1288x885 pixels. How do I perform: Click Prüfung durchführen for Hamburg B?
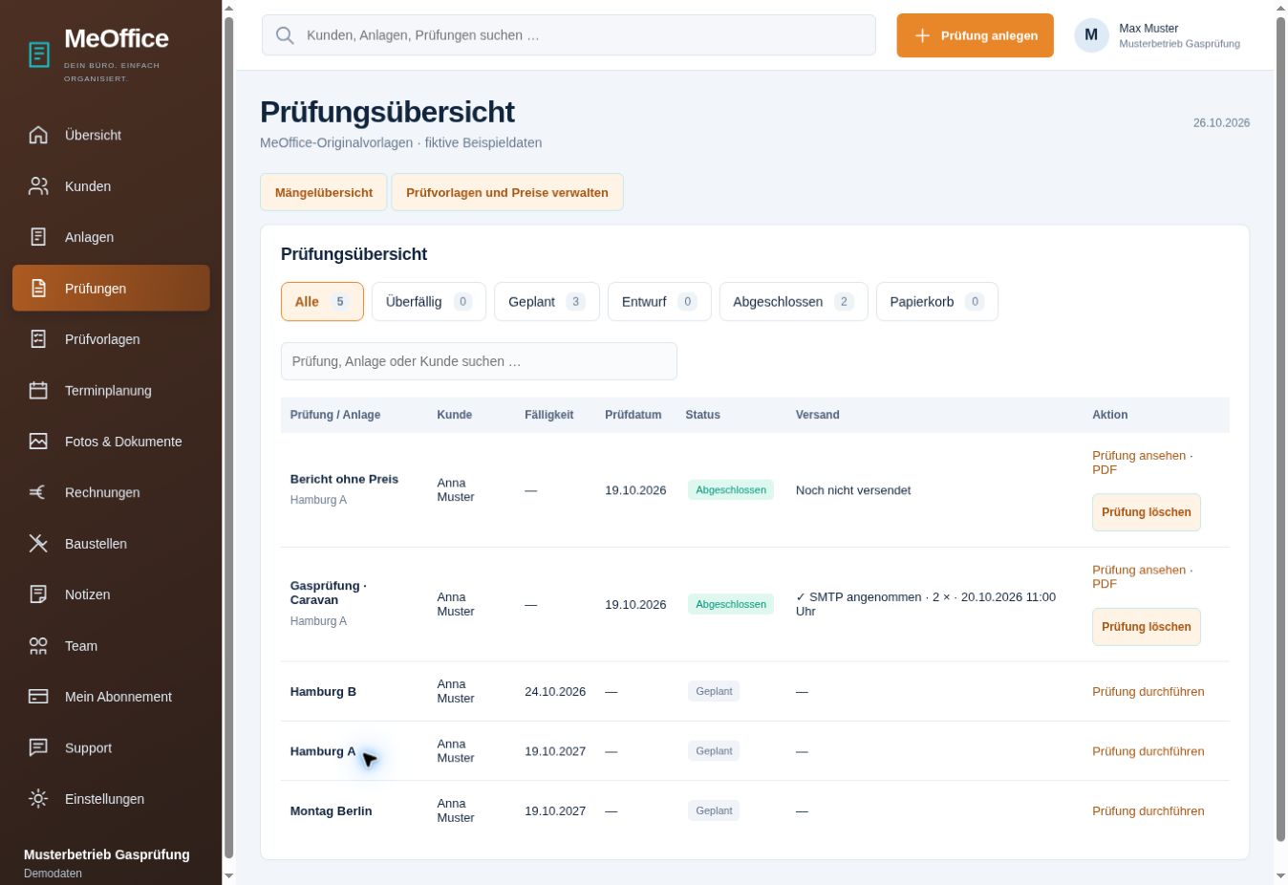pyautogui.click(x=1148, y=692)
